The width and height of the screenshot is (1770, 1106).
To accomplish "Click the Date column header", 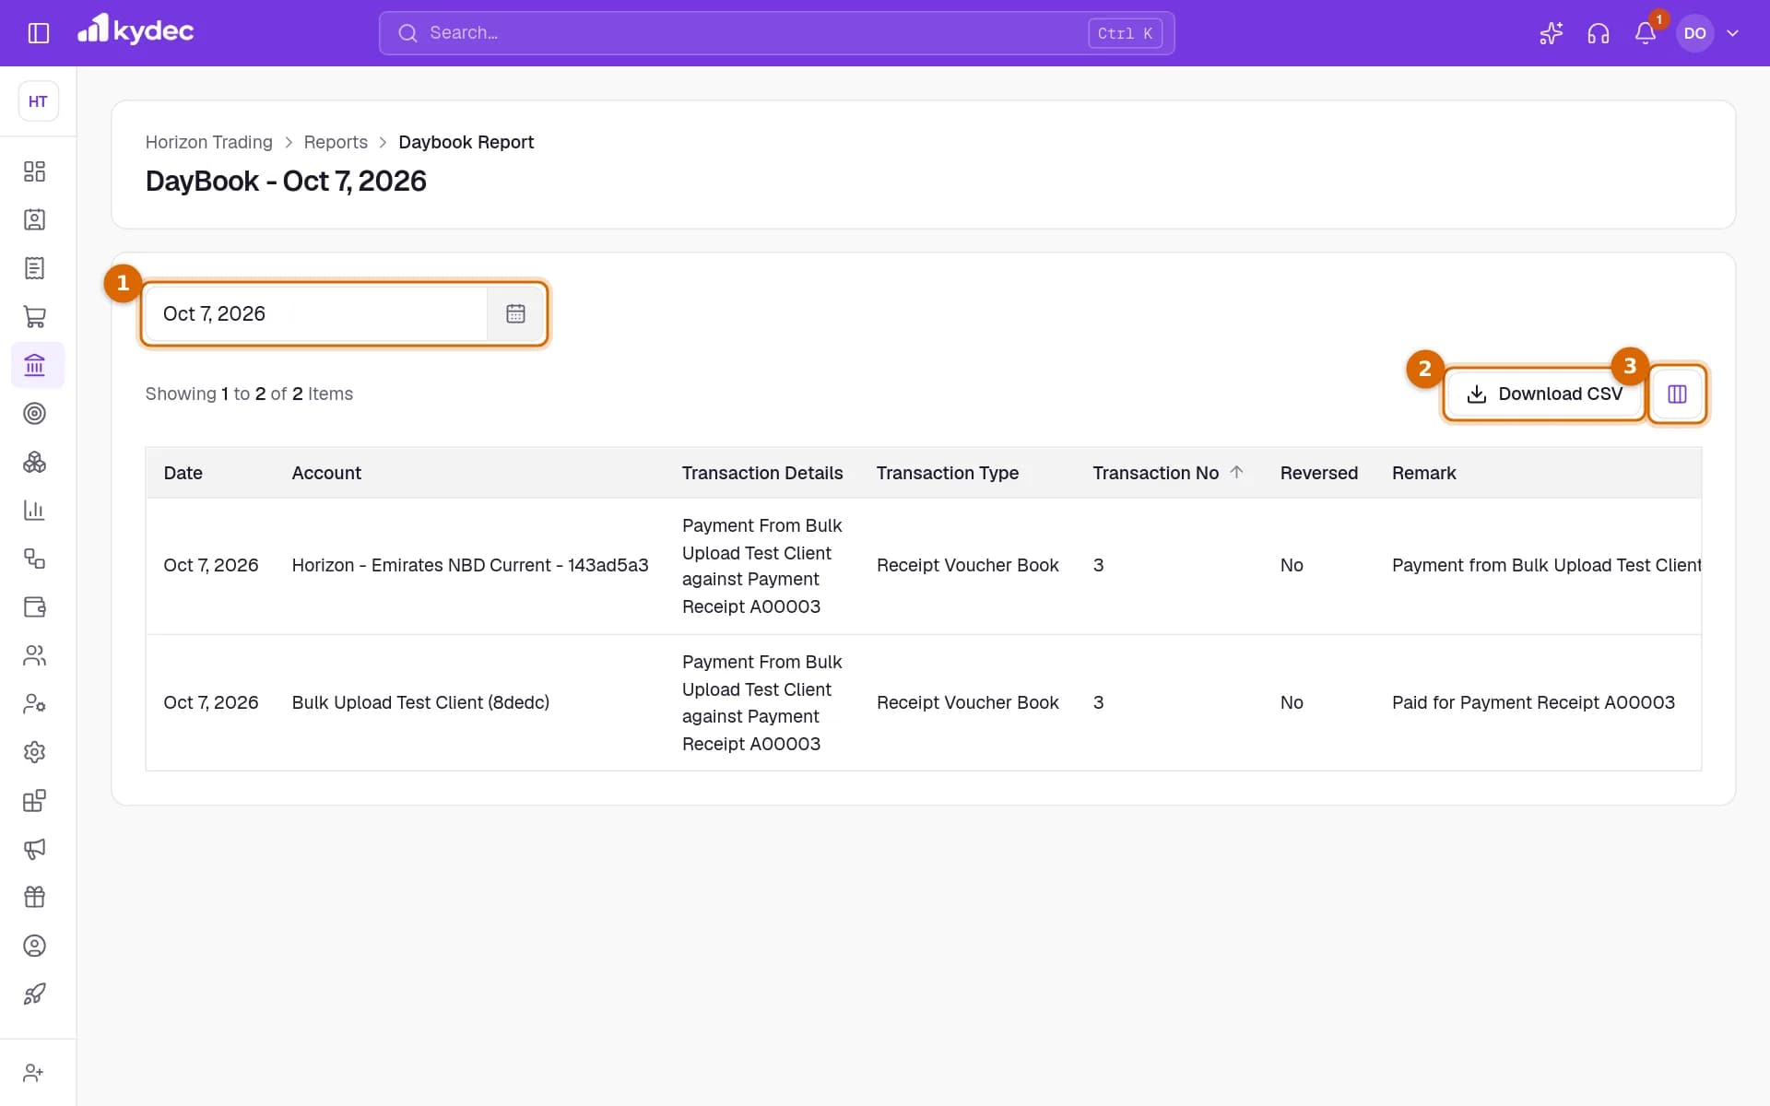I will (x=183, y=473).
